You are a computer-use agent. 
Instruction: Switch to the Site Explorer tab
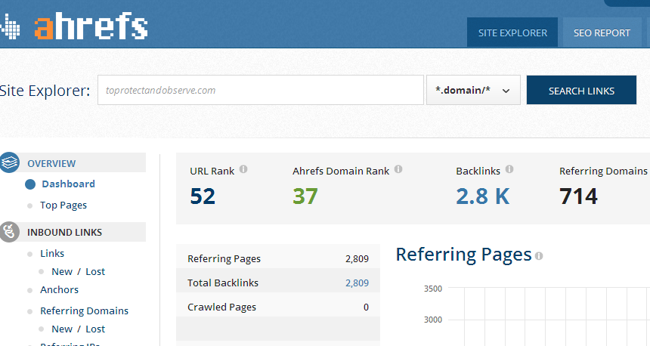click(x=512, y=32)
